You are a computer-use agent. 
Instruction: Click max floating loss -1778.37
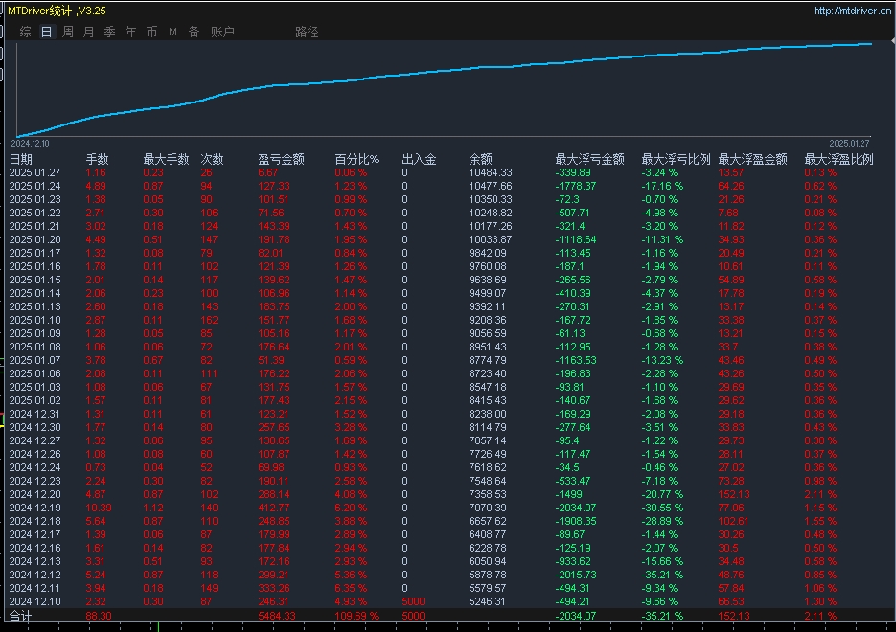tap(574, 186)
